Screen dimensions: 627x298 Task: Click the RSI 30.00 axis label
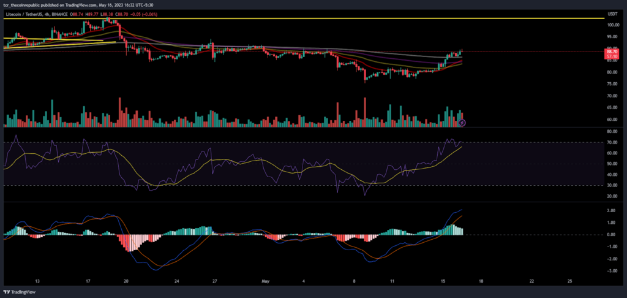612,185
